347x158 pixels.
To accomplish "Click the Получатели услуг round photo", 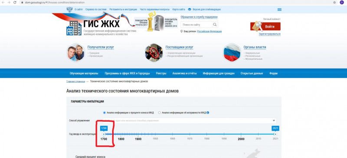I will point(75,52).
